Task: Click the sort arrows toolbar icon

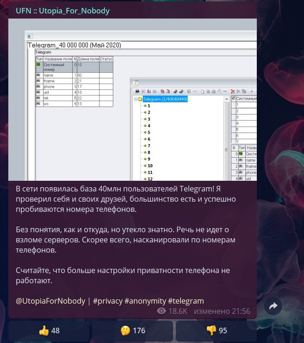Action: click(x=149, y=91)
